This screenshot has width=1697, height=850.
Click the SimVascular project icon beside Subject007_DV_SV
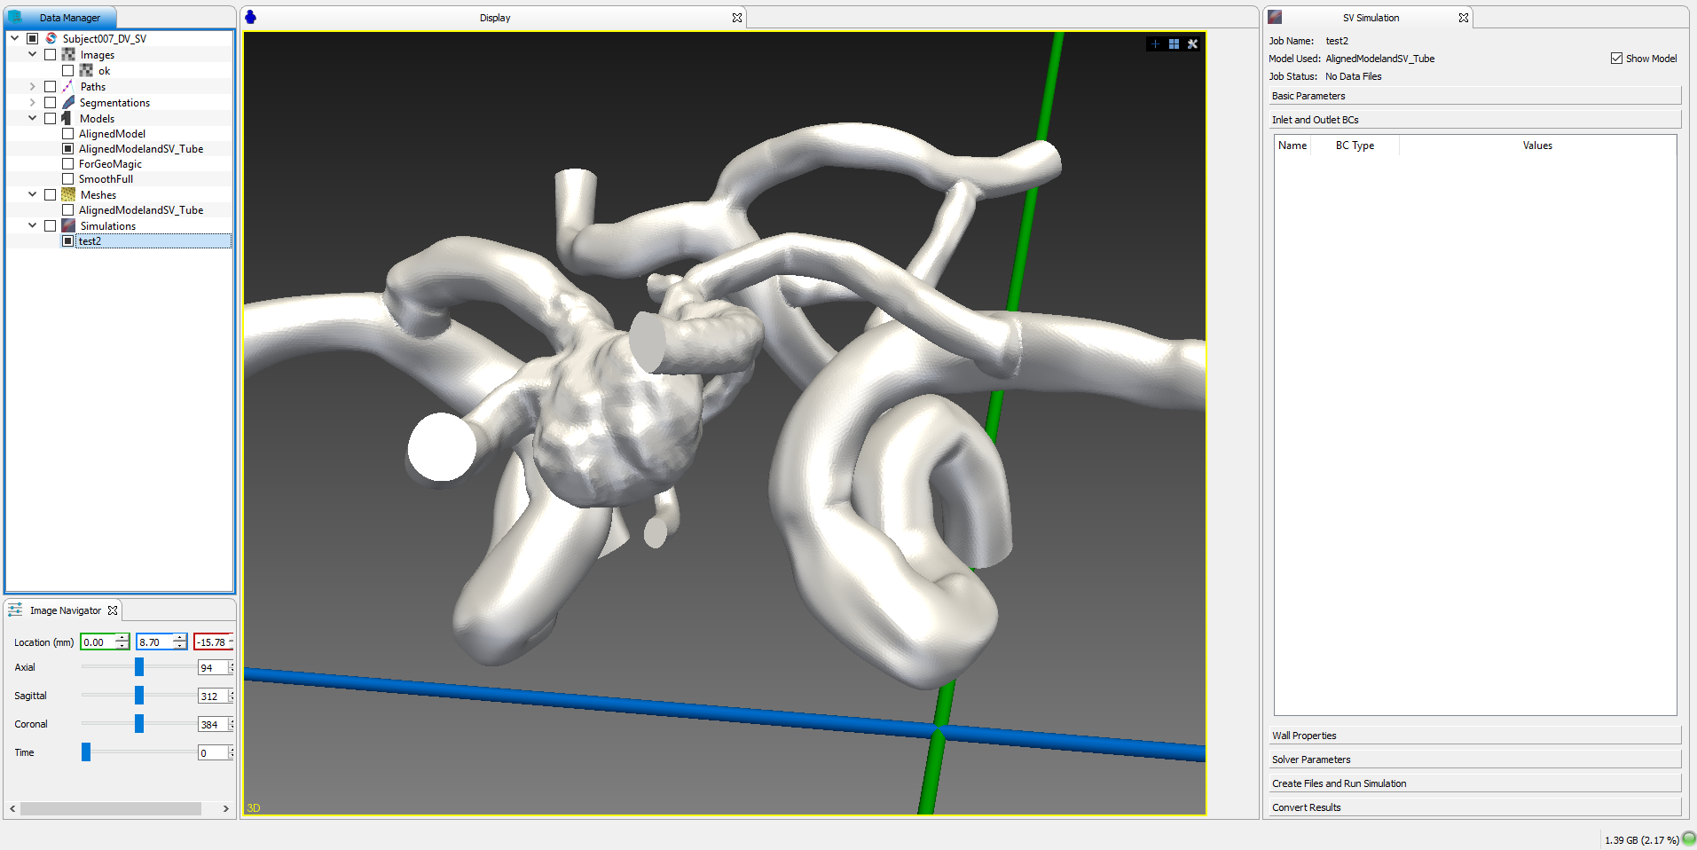click(51, 38)
